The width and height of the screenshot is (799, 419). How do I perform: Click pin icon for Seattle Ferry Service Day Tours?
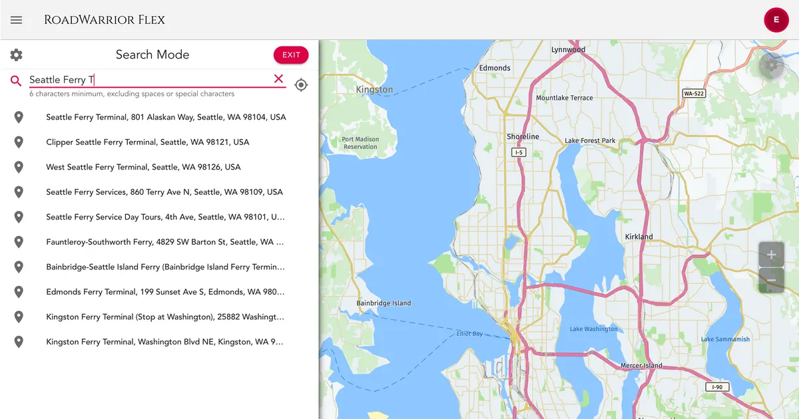click(x=19, y=217)
